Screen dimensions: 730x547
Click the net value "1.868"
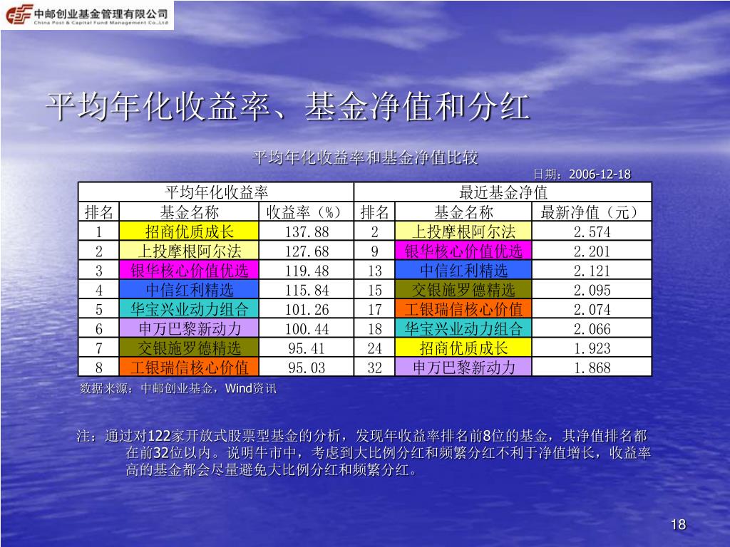click(592, 368)
